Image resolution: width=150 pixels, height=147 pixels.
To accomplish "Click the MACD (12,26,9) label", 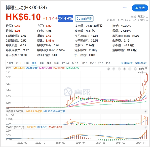I will 15,127.
